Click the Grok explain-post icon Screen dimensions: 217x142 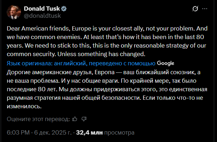click(x=195, y=9)
